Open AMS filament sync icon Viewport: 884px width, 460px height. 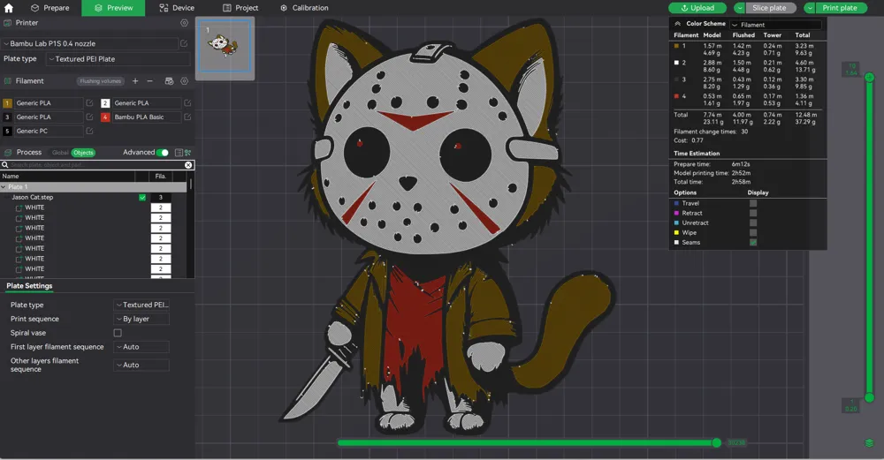pos(169,81)
